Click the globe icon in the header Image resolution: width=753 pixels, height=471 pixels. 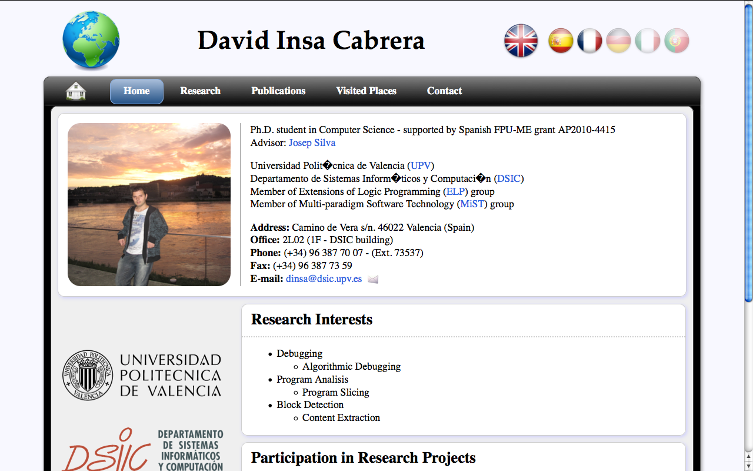pyautogui.click(x=91, y=41)
